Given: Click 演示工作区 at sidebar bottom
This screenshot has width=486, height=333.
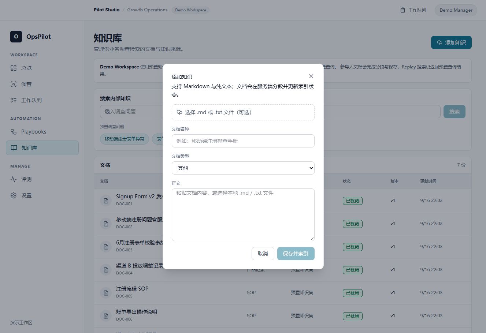Looking at the screenshot, I should [x=21, y=323].
